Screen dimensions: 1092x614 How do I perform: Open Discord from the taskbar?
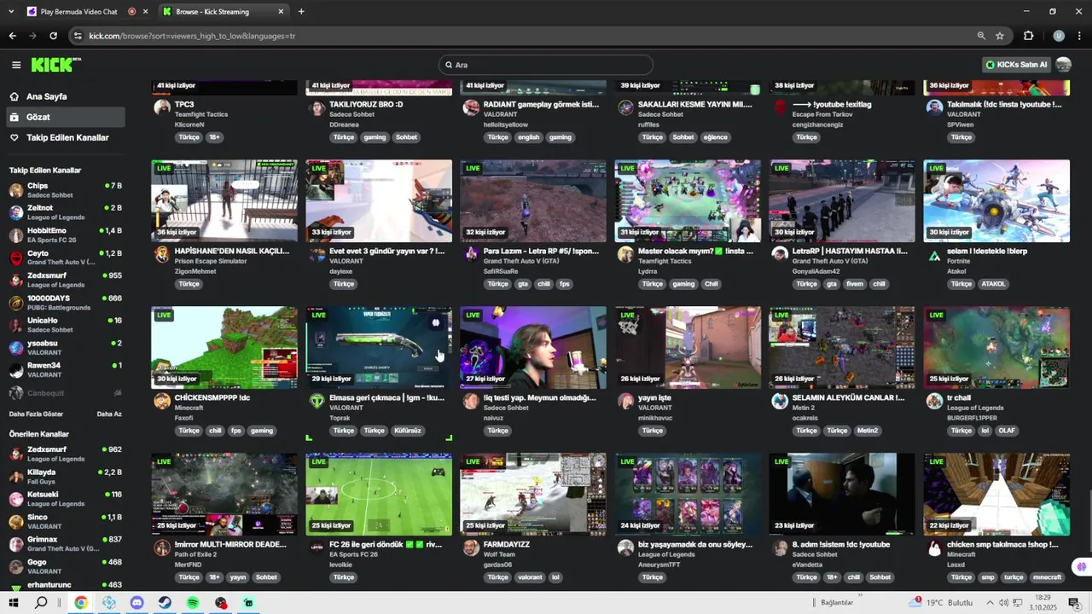(136, 603)
